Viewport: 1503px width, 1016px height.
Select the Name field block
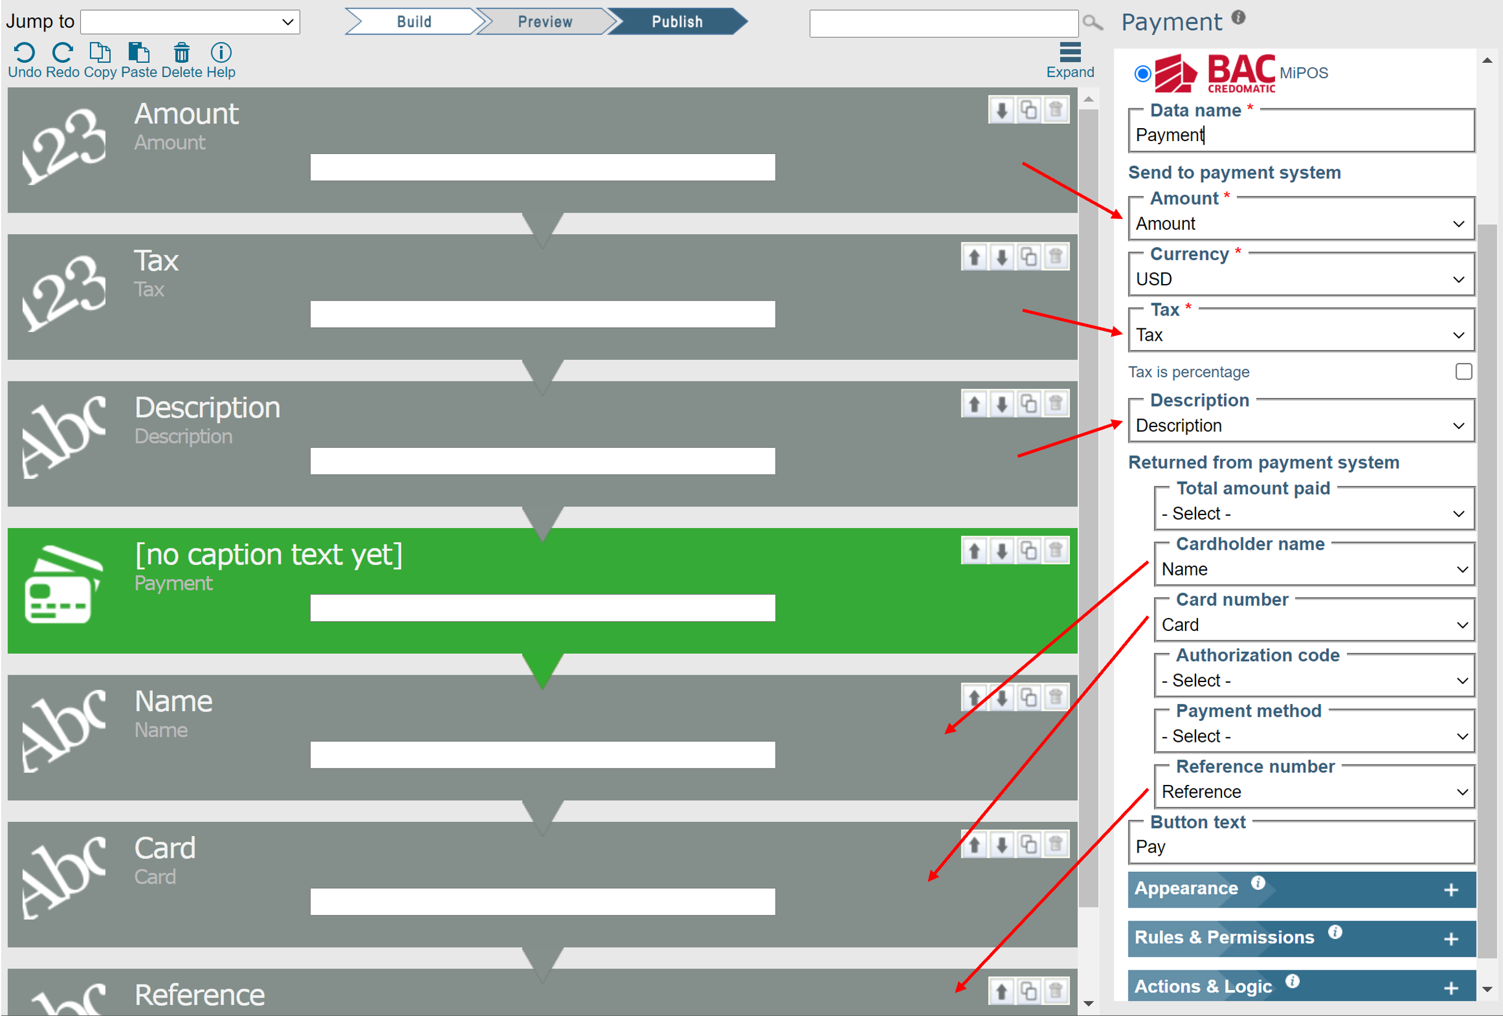[x=542, y=738]
